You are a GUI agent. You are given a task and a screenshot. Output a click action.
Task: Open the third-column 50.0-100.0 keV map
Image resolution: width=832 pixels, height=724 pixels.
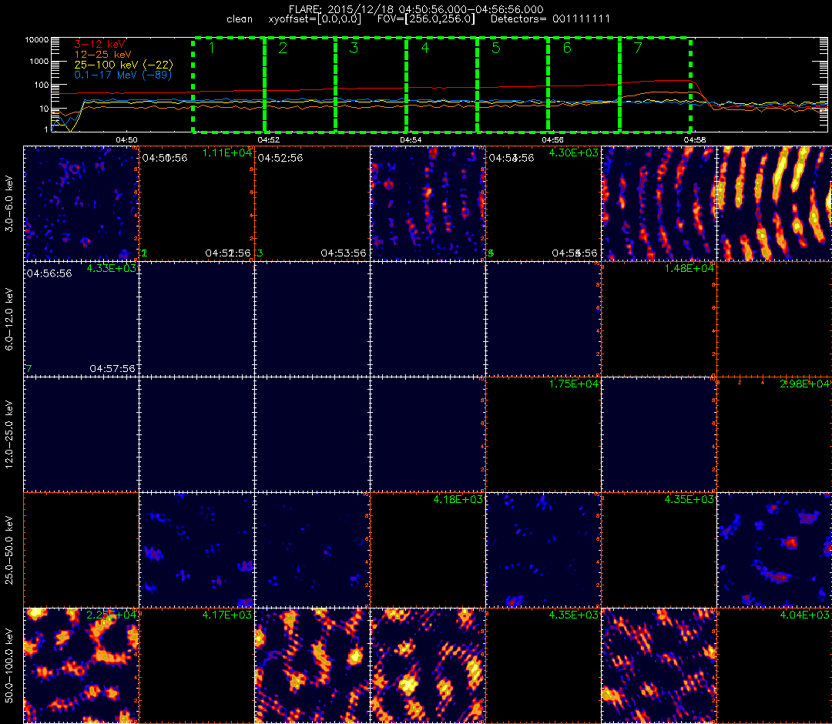(x=313, y=666)
